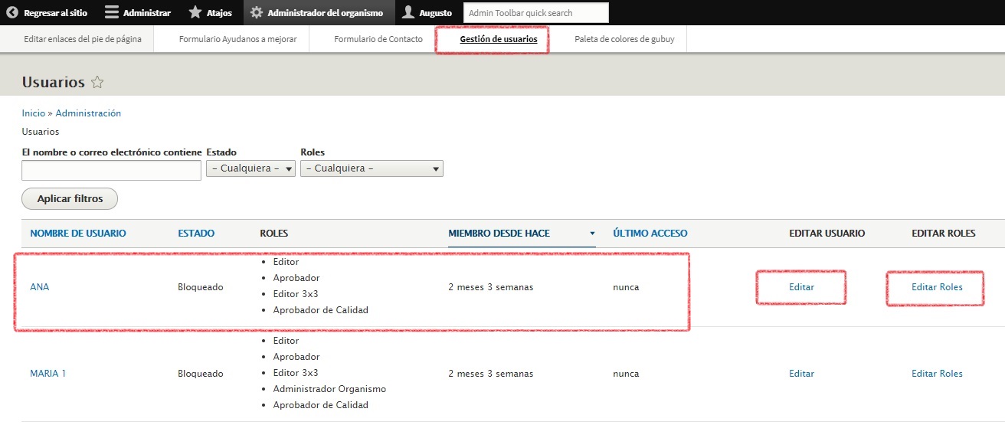1005x425 pixels.
Task: Click the back arrow icon for Regresar al sitio
Action: point(11,13)
